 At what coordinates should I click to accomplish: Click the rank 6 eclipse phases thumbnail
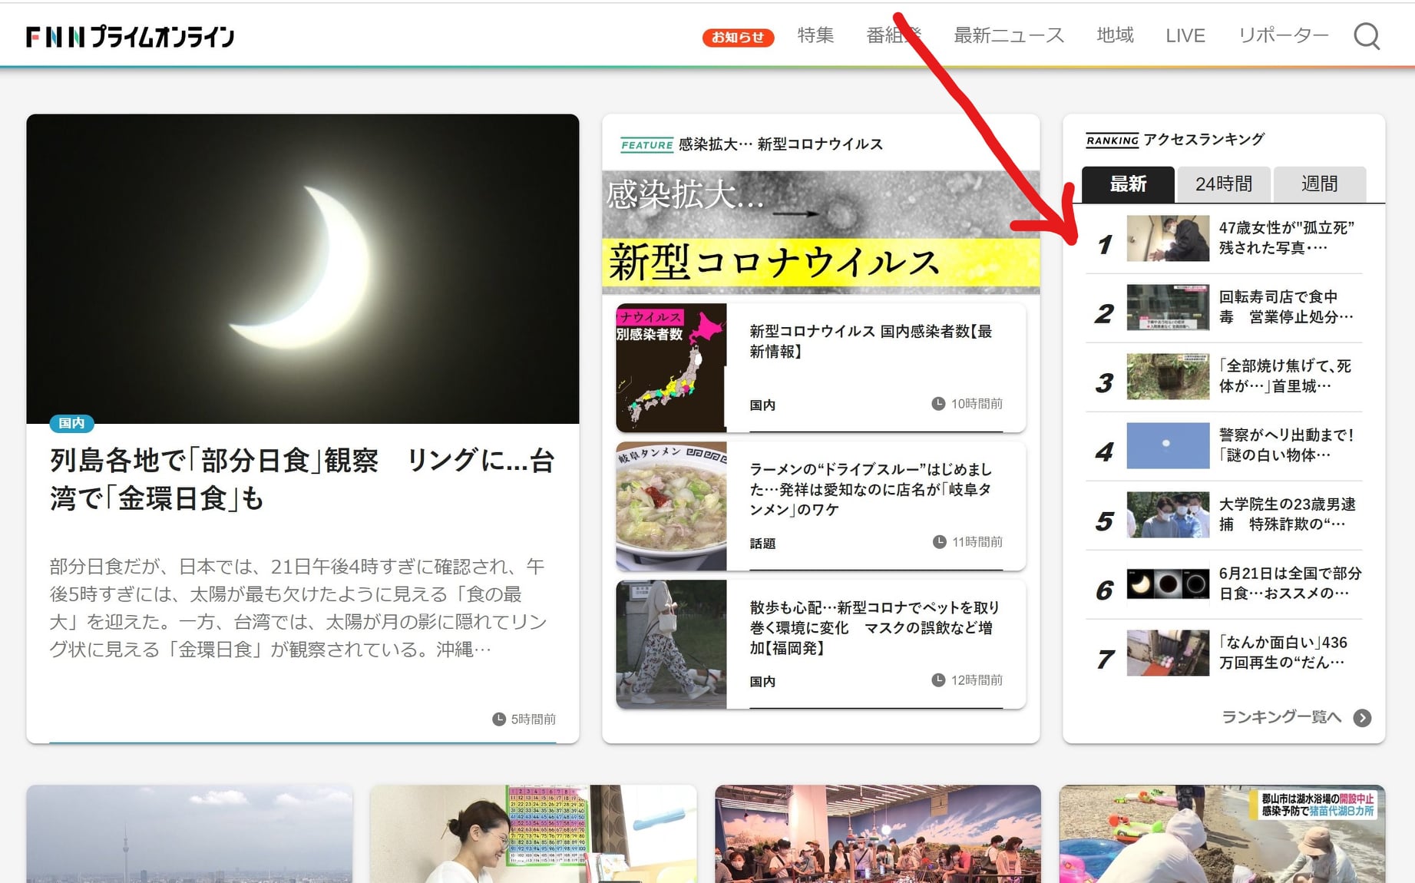pos(1167,584)
